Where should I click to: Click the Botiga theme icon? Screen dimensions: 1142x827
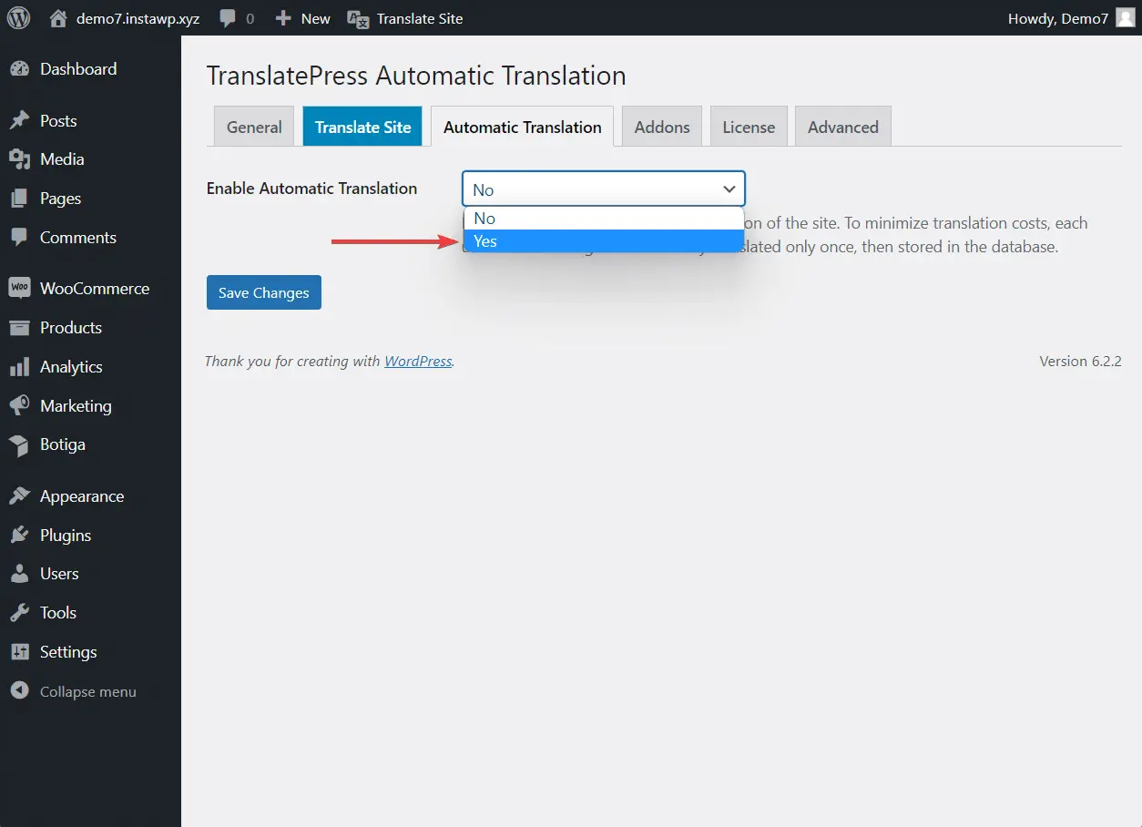coord(19,444)
